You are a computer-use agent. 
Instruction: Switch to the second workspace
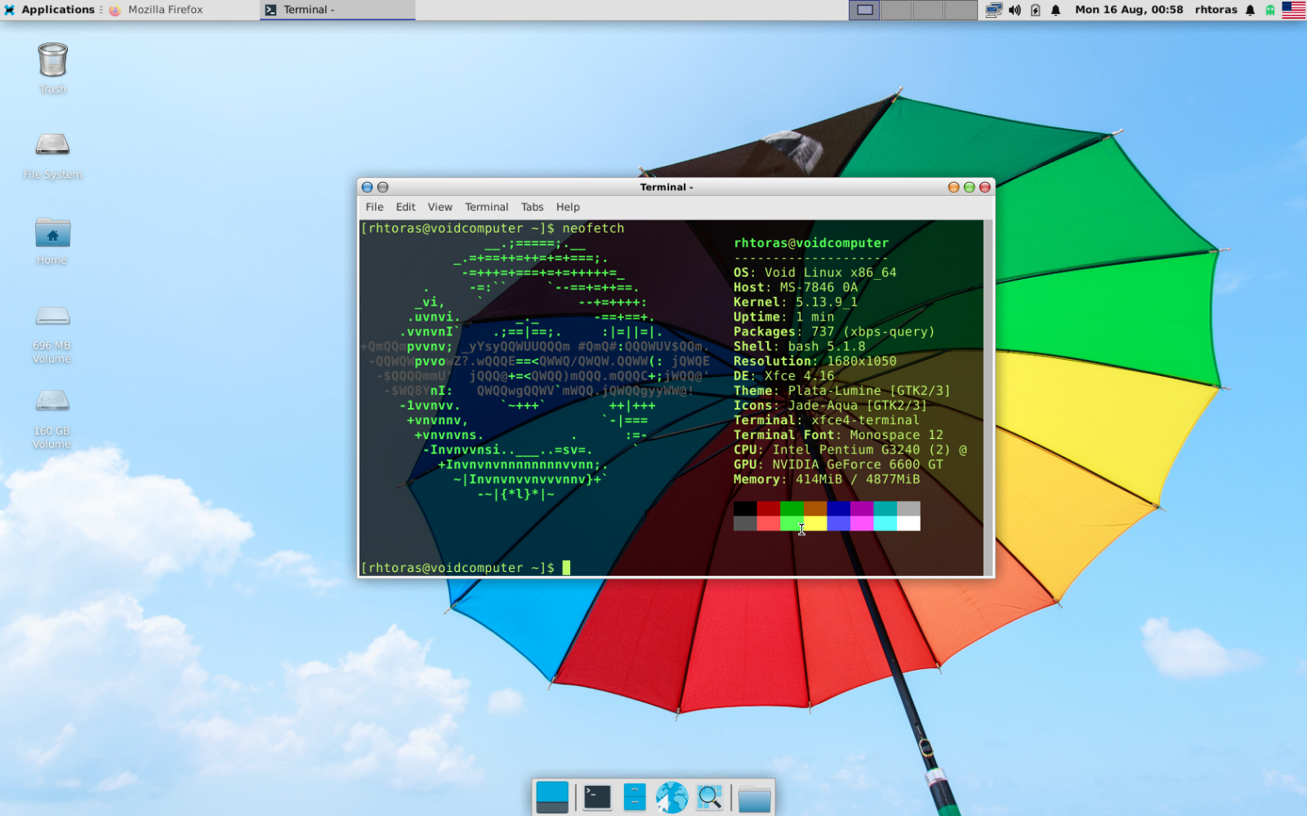pos(897,10)
